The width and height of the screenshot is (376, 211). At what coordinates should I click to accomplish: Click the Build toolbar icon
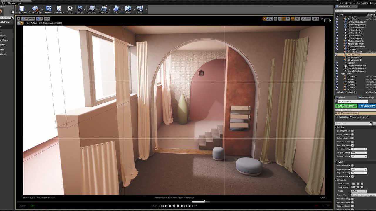coord(116,9)
